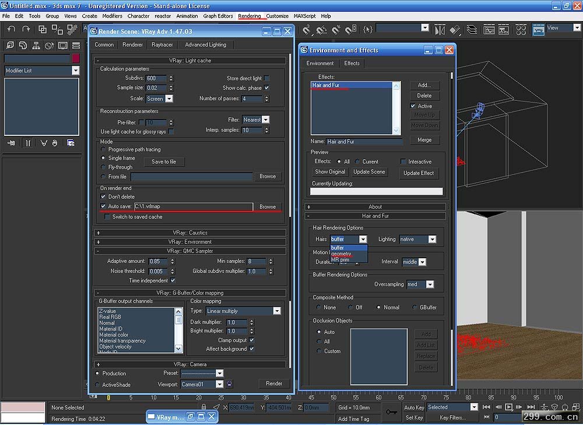Open the Modifier List dropdown

[x=75, y=71]
